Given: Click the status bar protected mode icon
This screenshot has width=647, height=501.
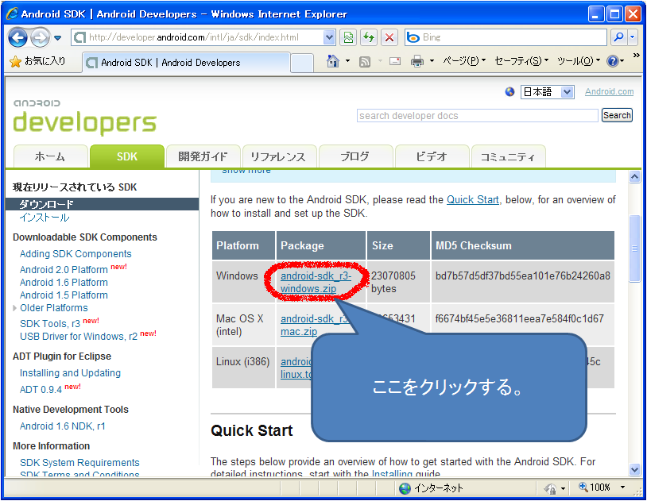Looking at the screenshot, I should click(x=550, y=488).
